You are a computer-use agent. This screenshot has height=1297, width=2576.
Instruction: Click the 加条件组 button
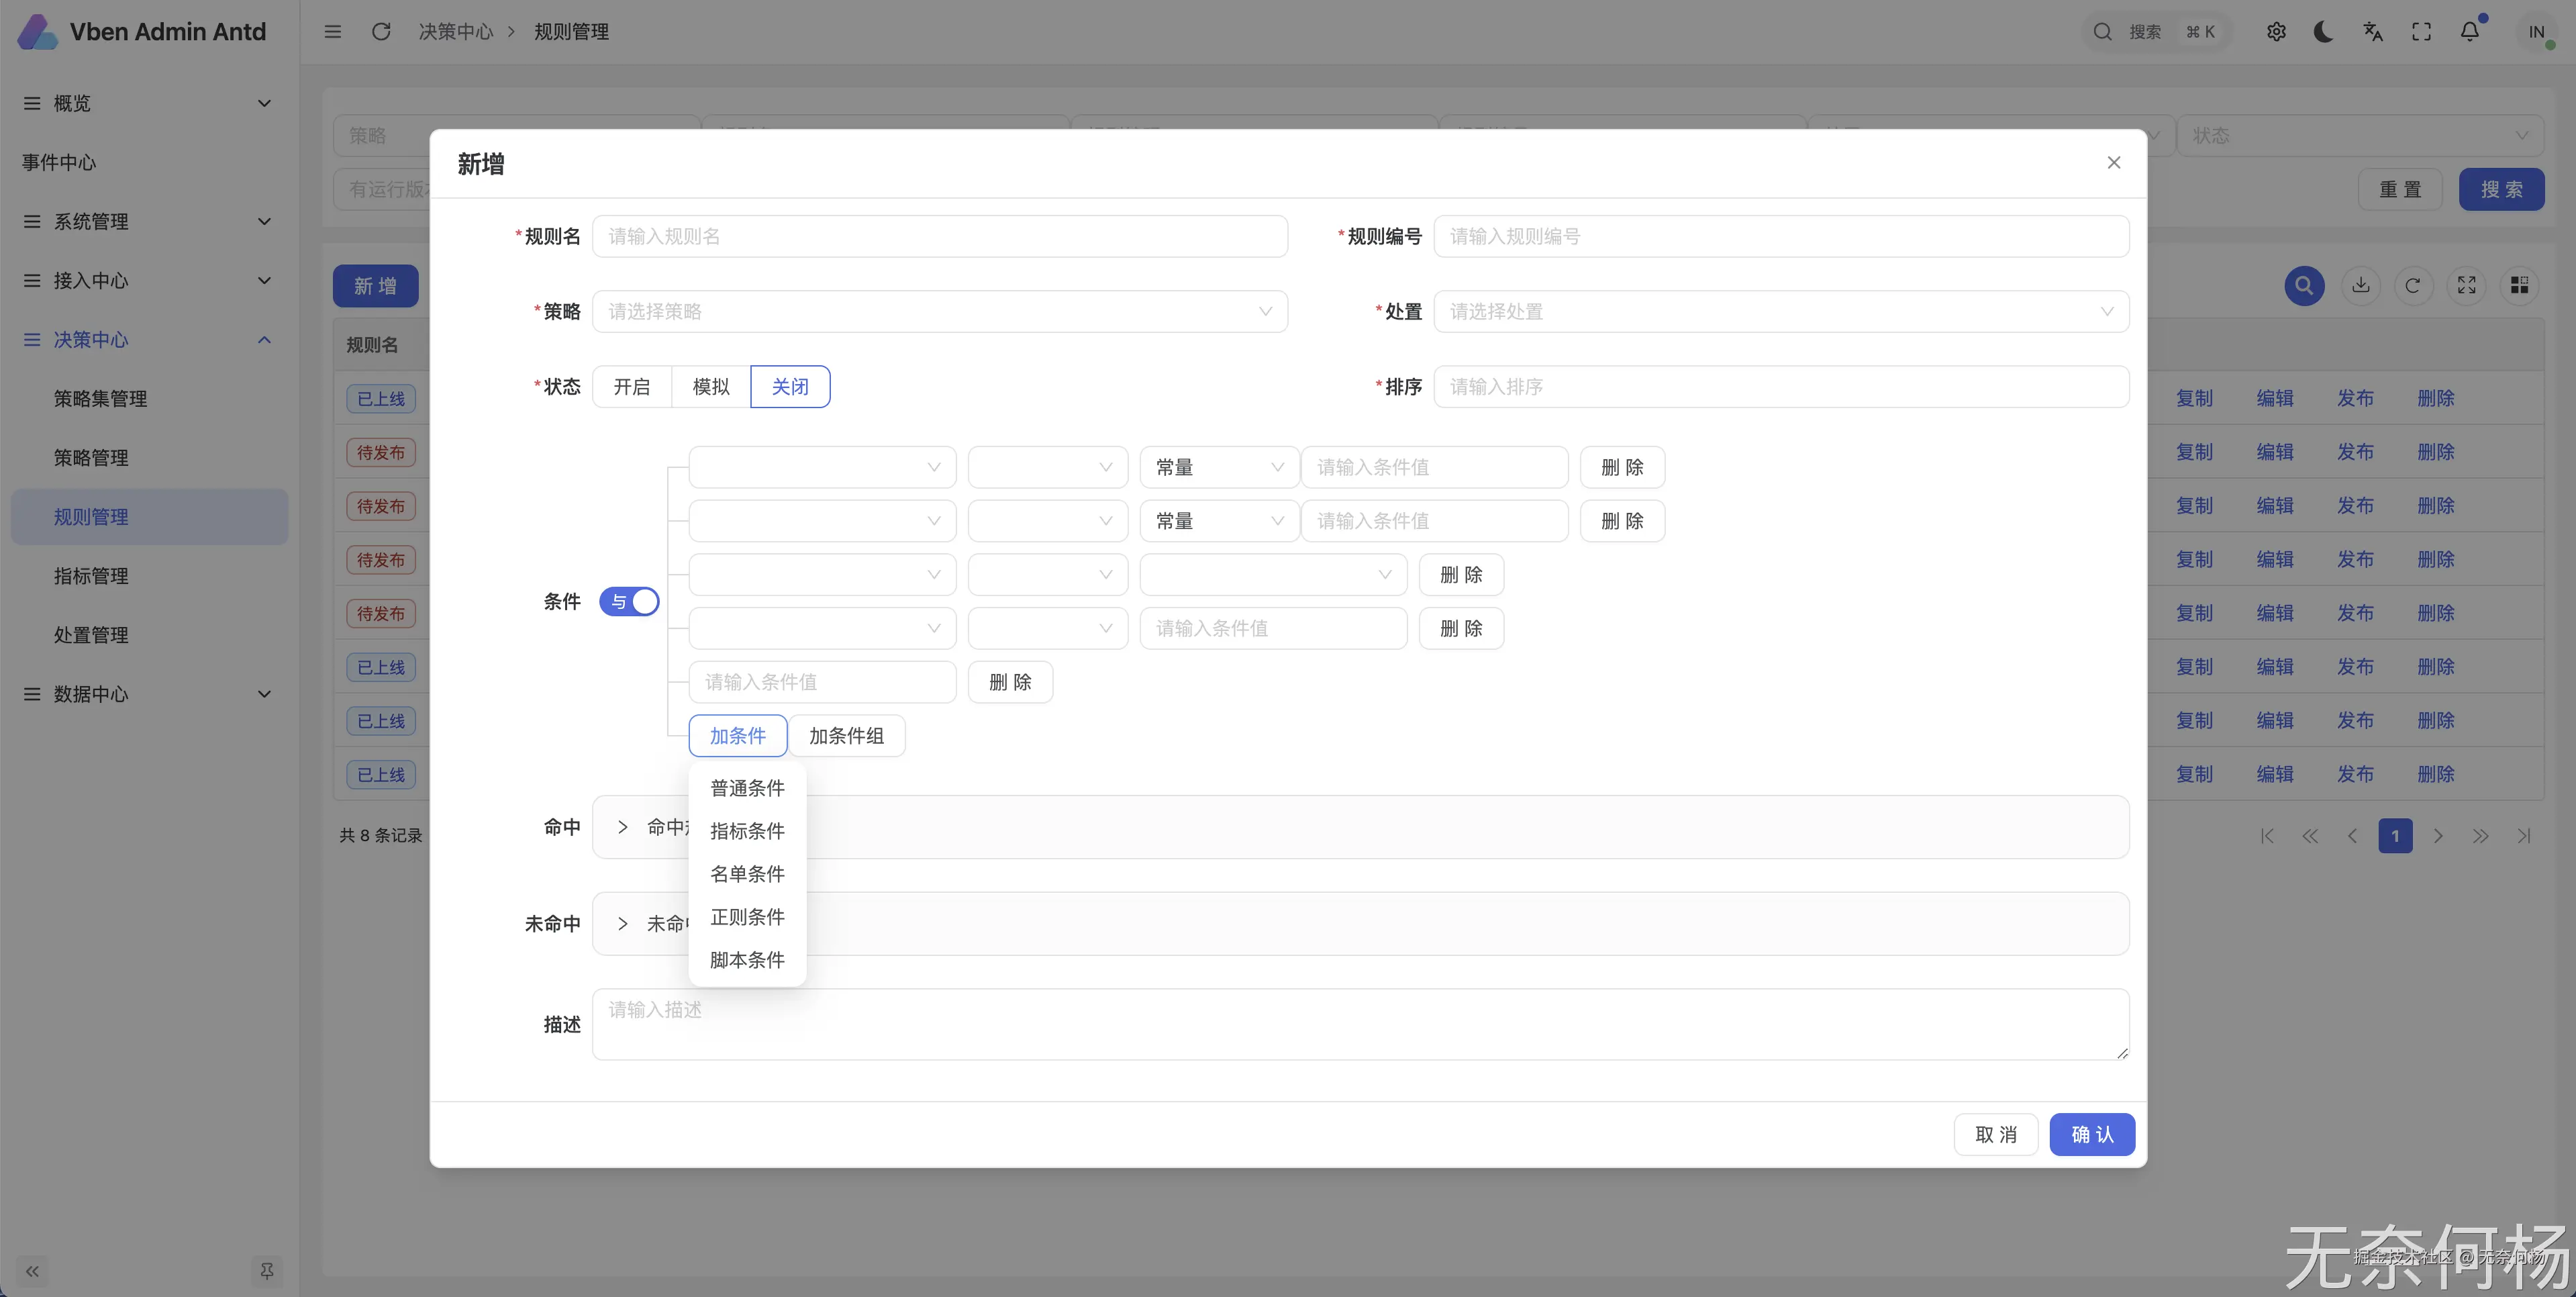tap(846, 736)
